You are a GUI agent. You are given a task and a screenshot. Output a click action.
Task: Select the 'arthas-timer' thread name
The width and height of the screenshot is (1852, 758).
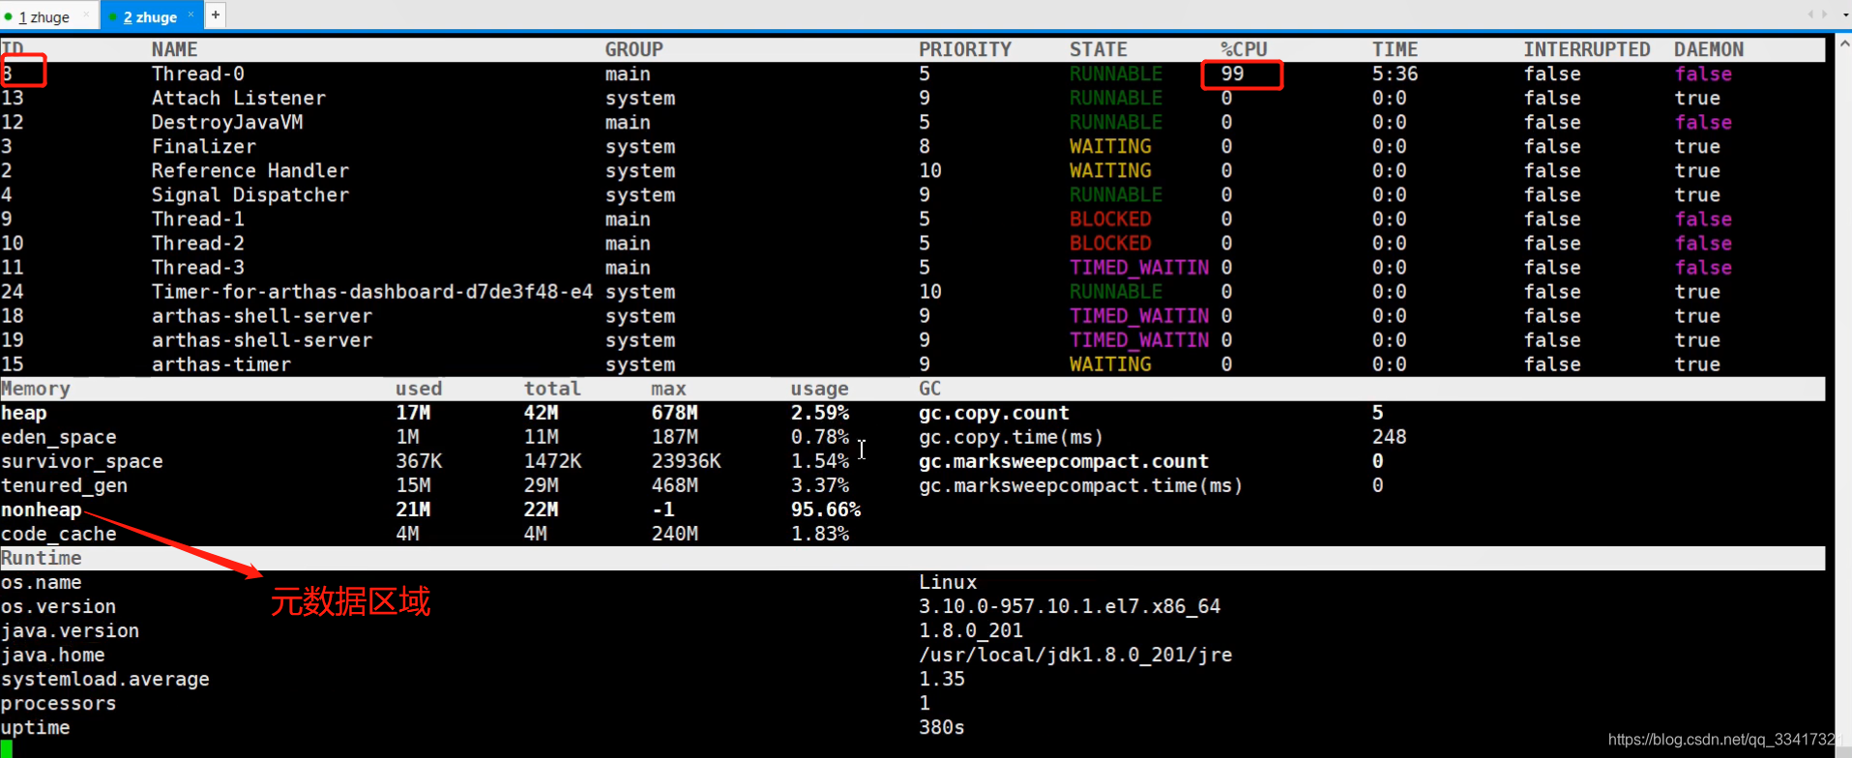[x=220, y=364]
